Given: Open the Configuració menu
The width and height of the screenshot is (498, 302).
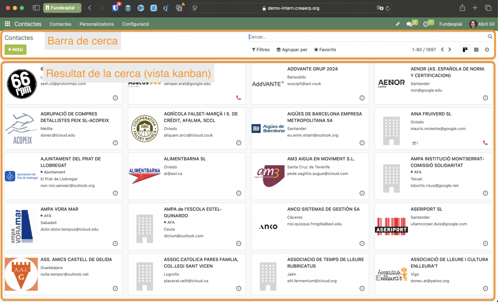Looking at the screenshot, I should click(x=135, y=24).
